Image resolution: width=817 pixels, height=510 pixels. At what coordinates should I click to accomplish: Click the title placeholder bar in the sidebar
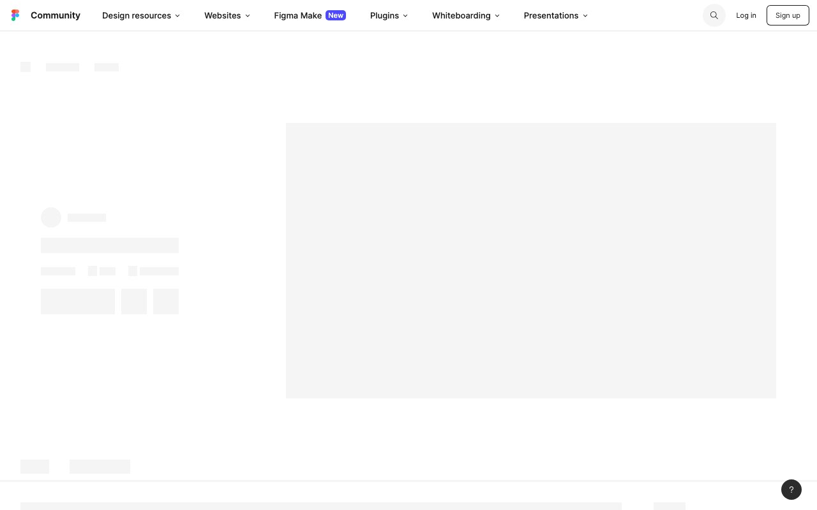pos(110,245)
